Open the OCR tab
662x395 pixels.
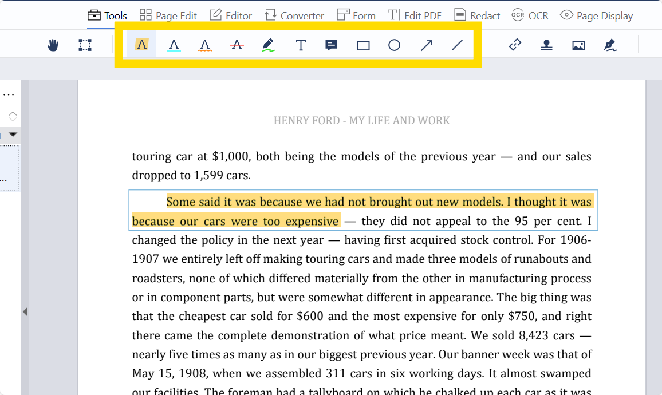pos(530,15)
